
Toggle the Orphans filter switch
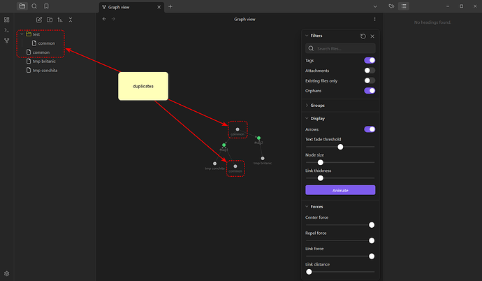[x=370, y=91]
